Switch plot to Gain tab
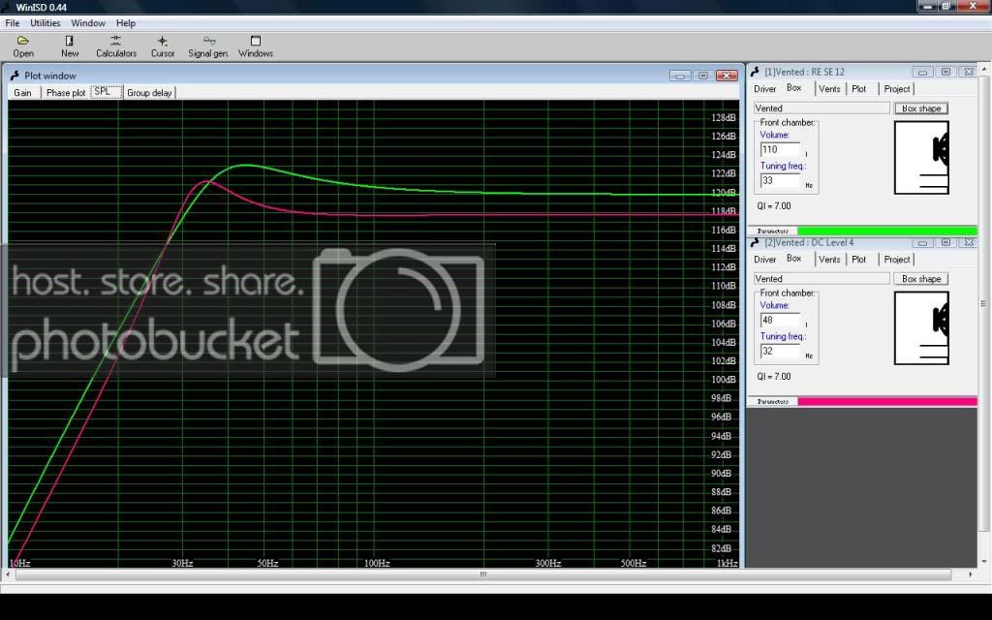This screenshot has height=620, width=992. 23,93
